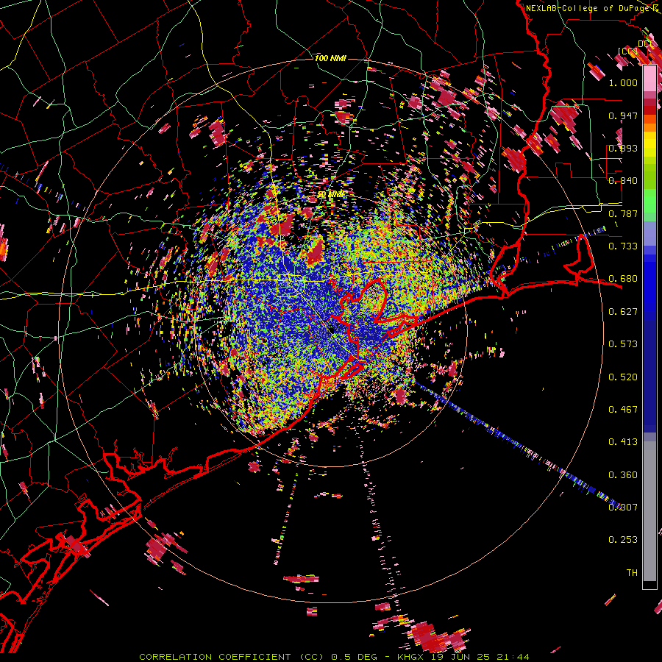
Task: Click the "0.253" color scale value
Action: 623,540
